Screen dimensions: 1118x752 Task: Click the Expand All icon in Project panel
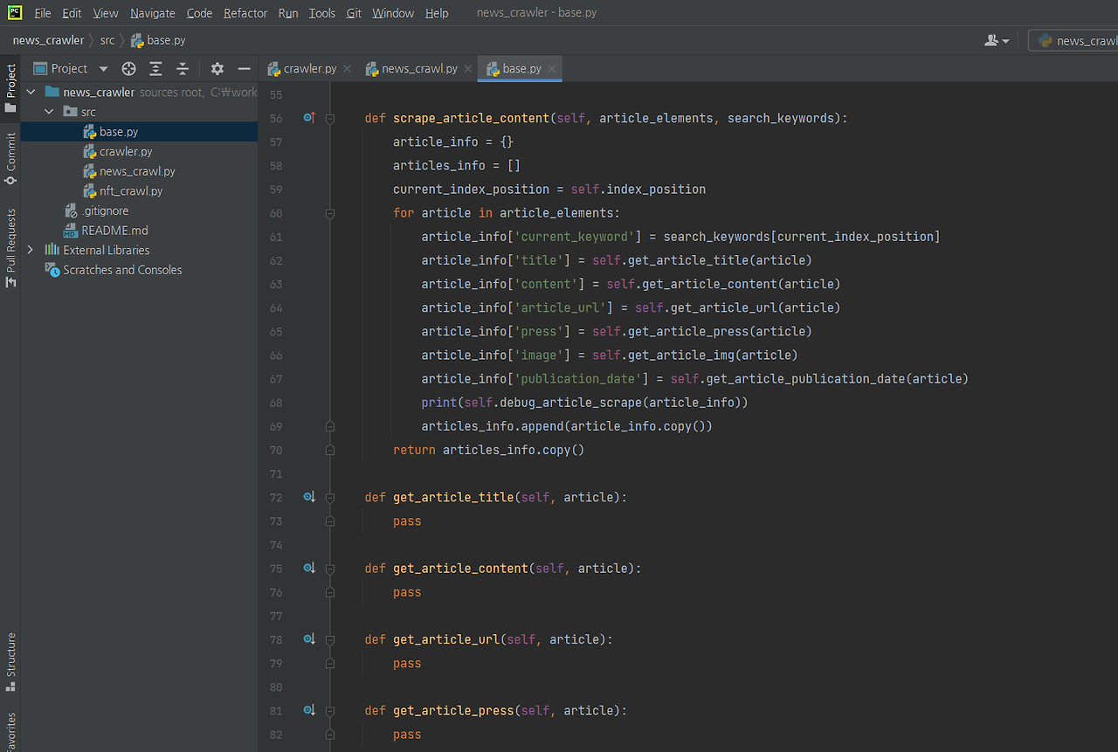coord(155,69)
